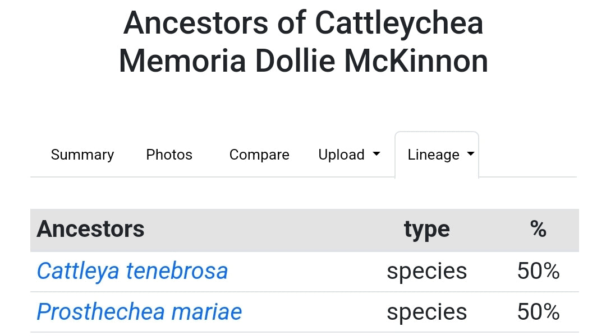Expand the Lineage dropdown tab
Image resolution: width=606 pixels, height=336 pixels.
(x=433, y=155)
